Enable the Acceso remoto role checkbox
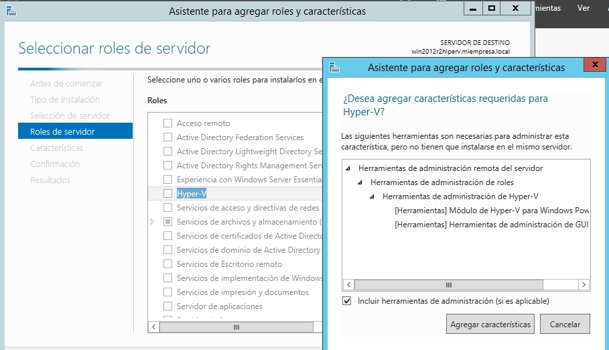Image resolution: width=609 pixels, height=350 pixels. [x=167, y=123]
